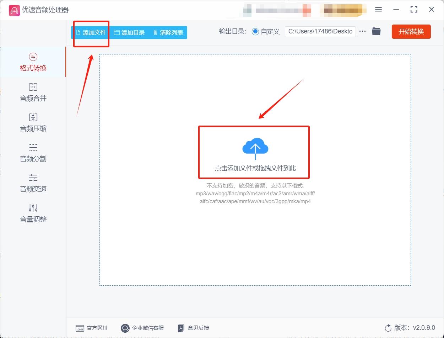Open the 音量调整 volume adjustment tool

(x=32, y=214)
